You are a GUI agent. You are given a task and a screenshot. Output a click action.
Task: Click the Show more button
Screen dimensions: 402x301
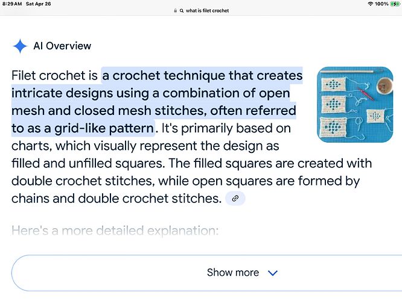pyautogui.click(x=206, y=273)
